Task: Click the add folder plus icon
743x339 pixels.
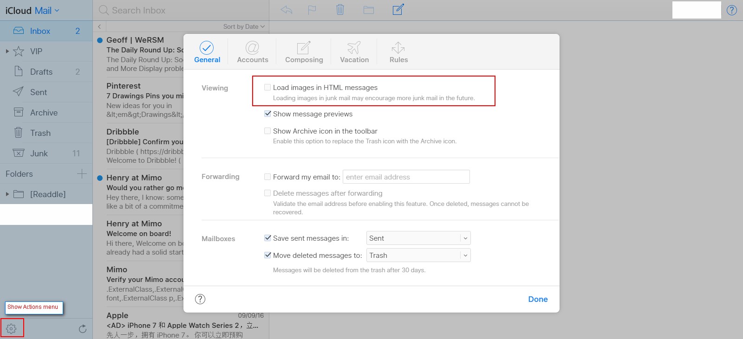Action: pyautogui.click(x=82, y=174)
